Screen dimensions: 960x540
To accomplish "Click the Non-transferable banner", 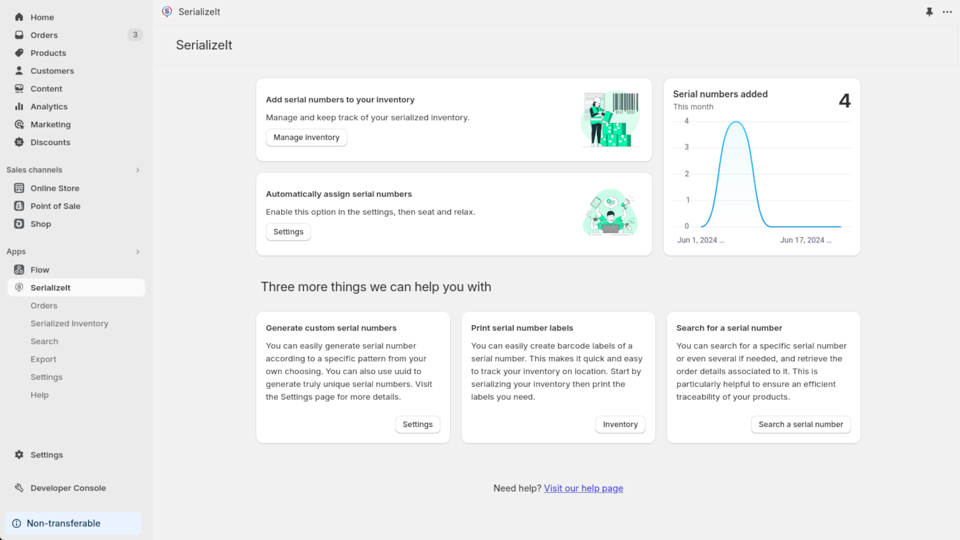I will click(73, 523).
